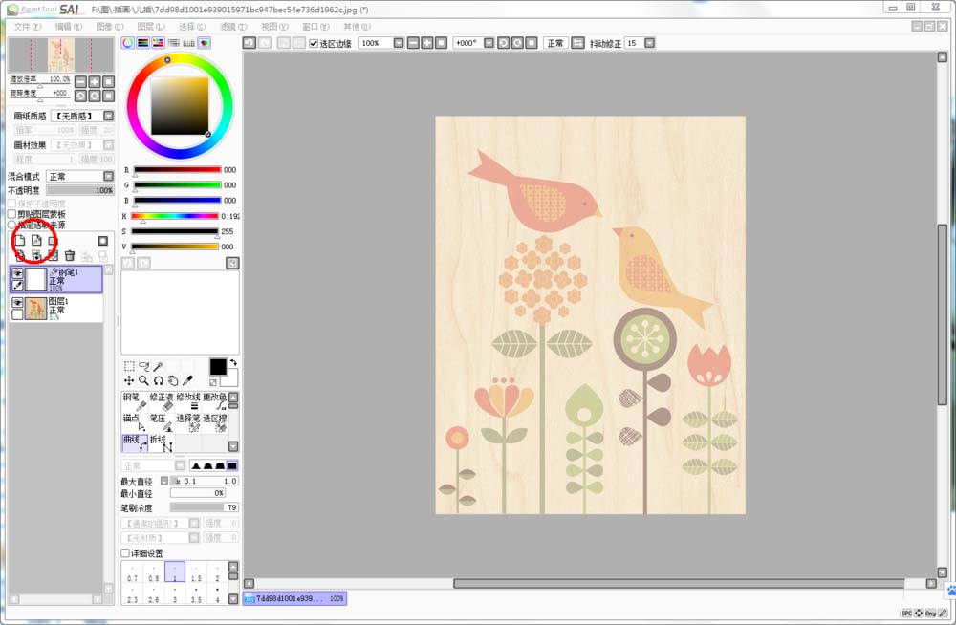Viewport: 956px width, 625px height.
Task: Select the eyedropper color picker tool
Action: [x=187, y=380]
